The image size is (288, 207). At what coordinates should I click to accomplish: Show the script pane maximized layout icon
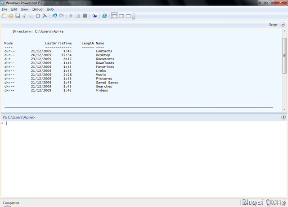(128, 16)
